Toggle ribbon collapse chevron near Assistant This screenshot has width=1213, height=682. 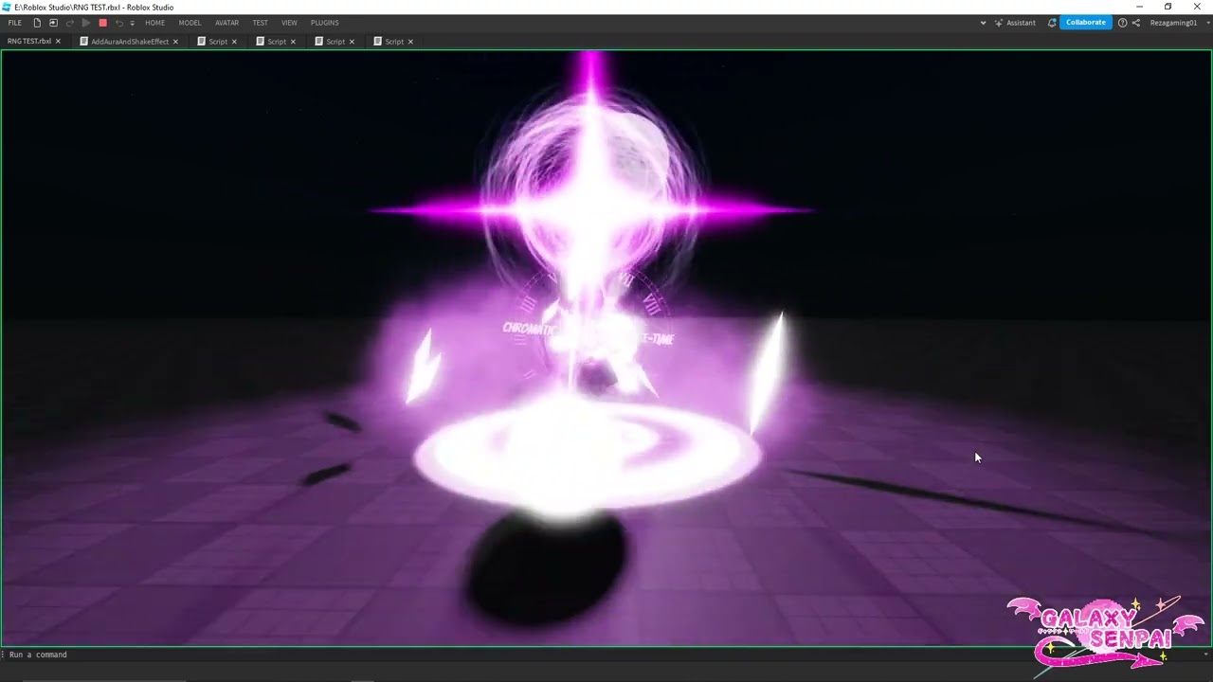(983, 23)
